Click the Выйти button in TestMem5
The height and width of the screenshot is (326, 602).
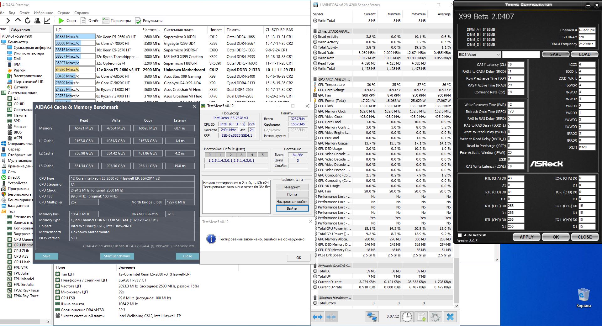coord(292,208)
